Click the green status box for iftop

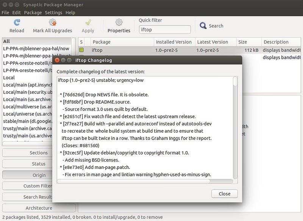point(81,50)
